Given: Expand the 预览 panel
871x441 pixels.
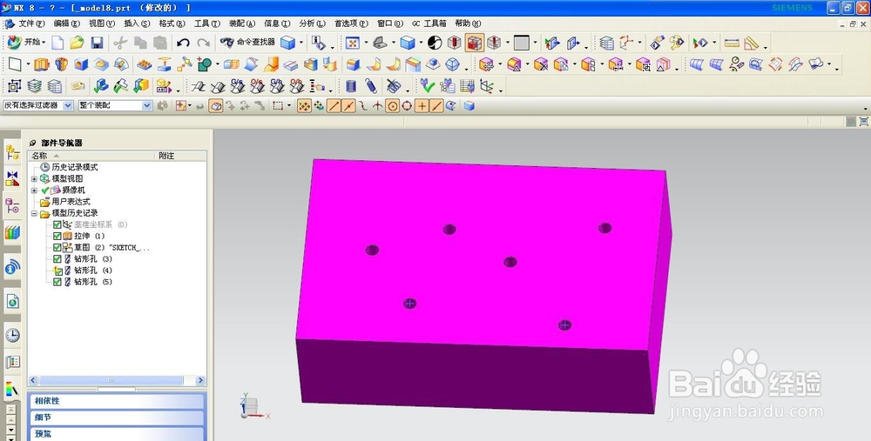Looking at the screenshot, I should click(x=116, y=433).
